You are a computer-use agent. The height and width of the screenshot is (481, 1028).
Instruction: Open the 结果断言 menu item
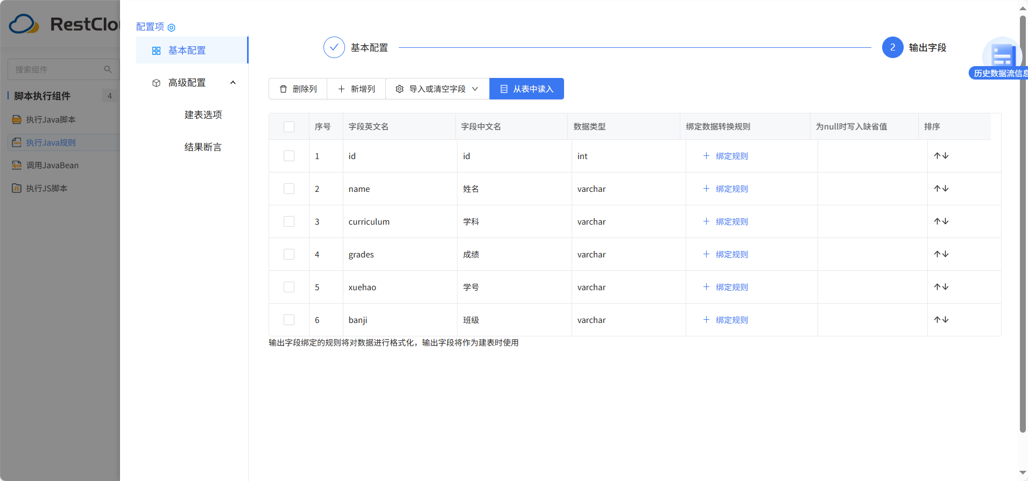click(203, 147)
